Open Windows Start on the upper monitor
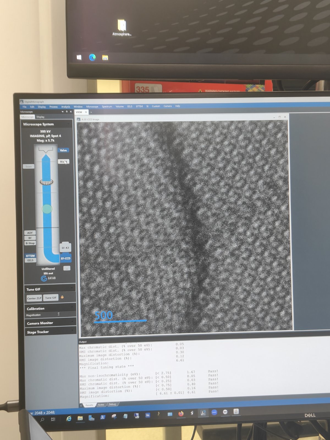330x440 pixels. coord(79,57)
